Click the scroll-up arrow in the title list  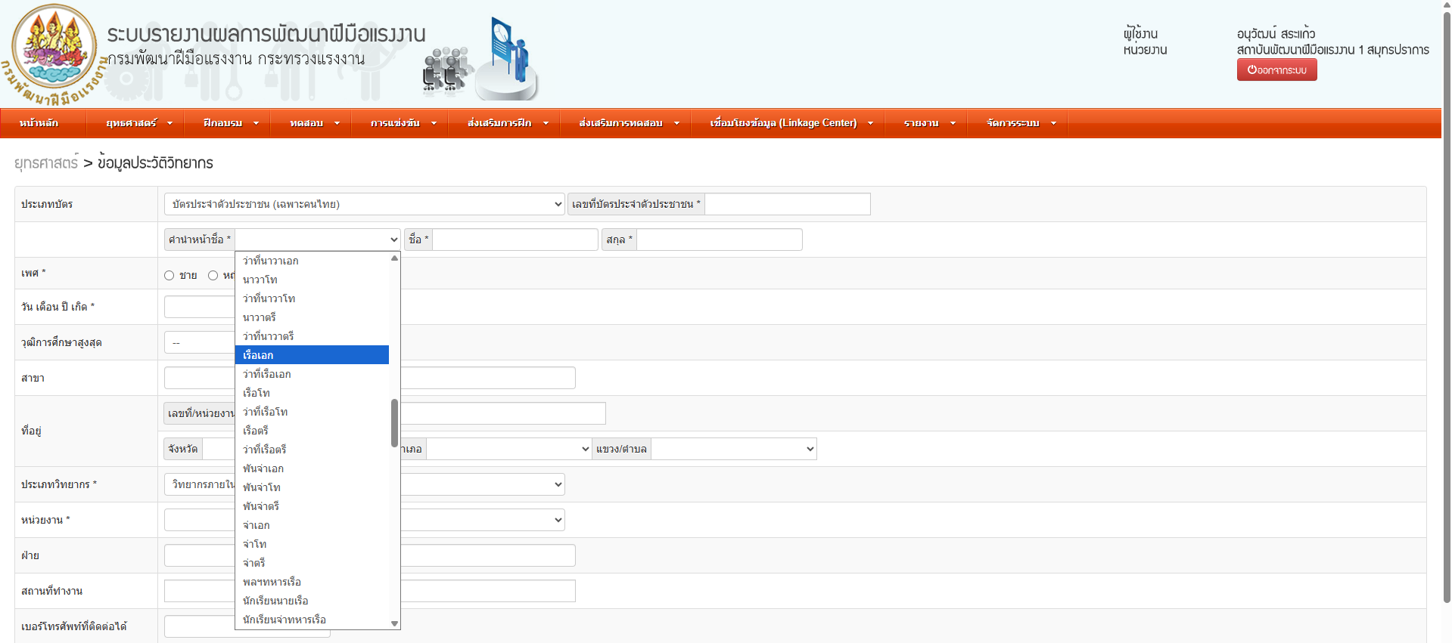coord(394,258)
